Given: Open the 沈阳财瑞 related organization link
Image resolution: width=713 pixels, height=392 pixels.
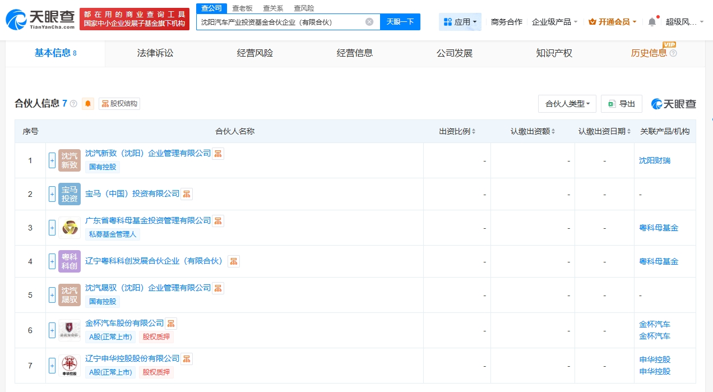Looking at the screenshot, I should pyautogui.click(x=655, y=160).
